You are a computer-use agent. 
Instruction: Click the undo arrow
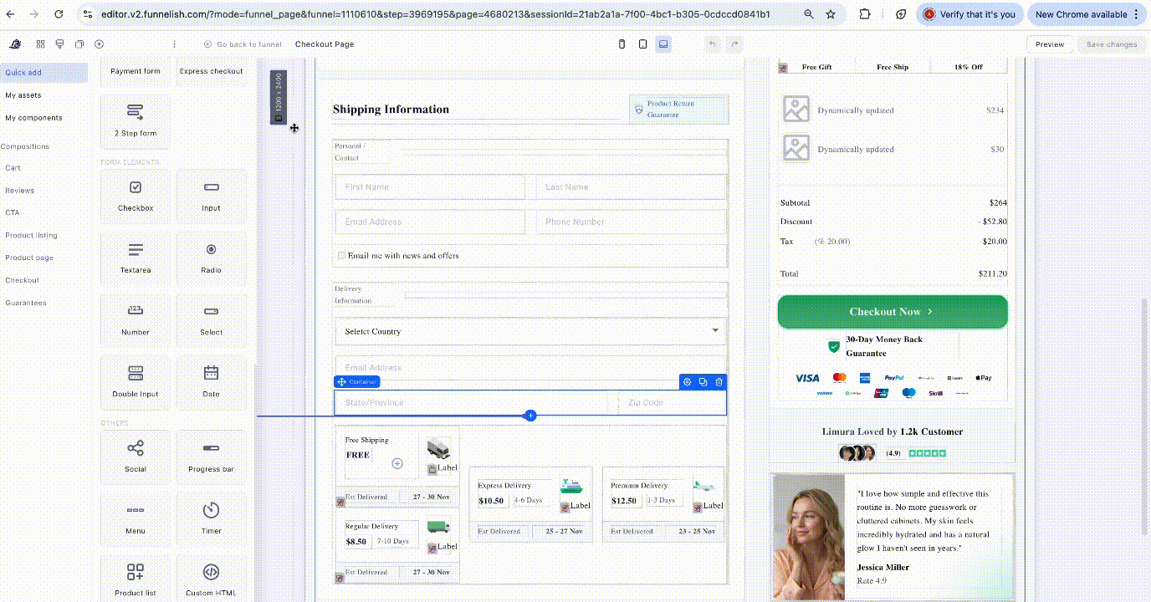tap(712, 44)
